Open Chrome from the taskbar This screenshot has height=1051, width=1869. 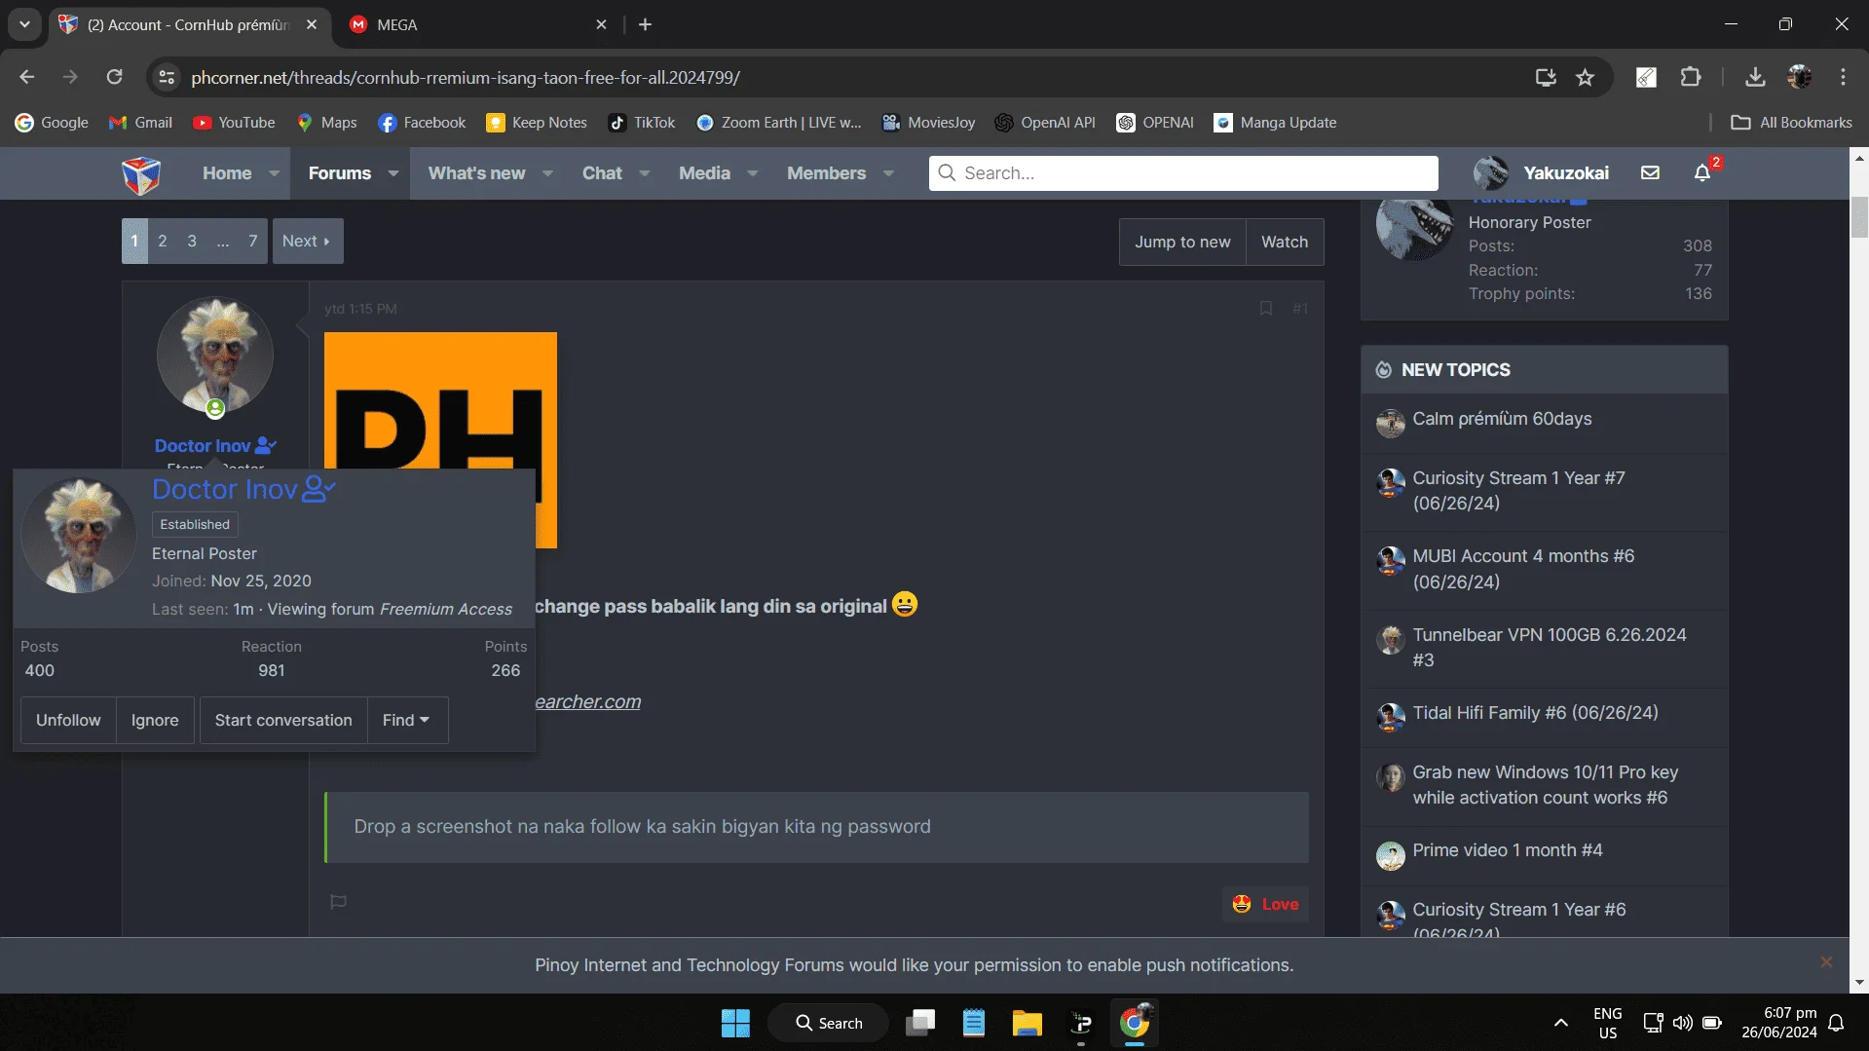[1134, 1023]
